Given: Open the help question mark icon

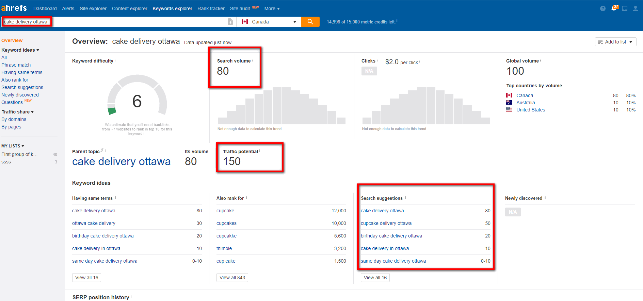Looking at the screenshot, I should click(x=603, y=8).
